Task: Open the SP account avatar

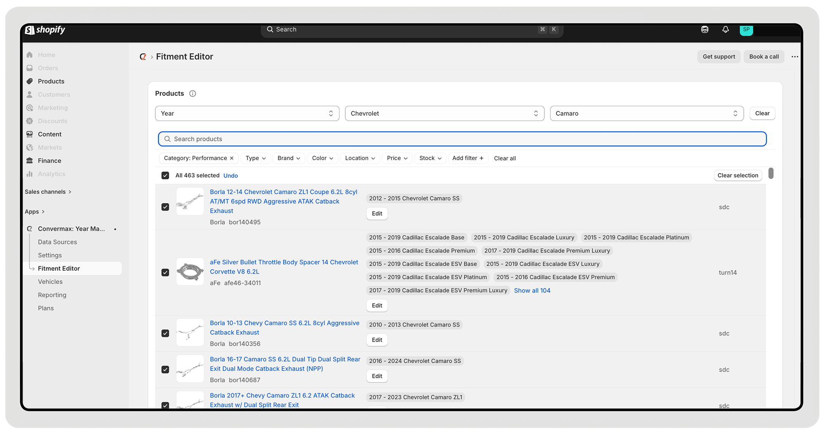Action: coord(746,30)
